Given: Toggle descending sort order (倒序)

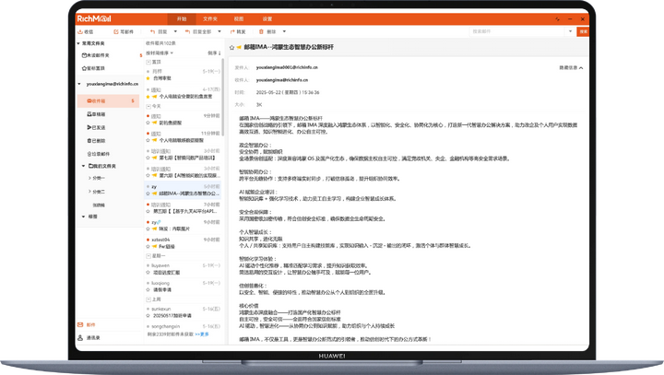Looking at the screenshot, I should [214, 53].
